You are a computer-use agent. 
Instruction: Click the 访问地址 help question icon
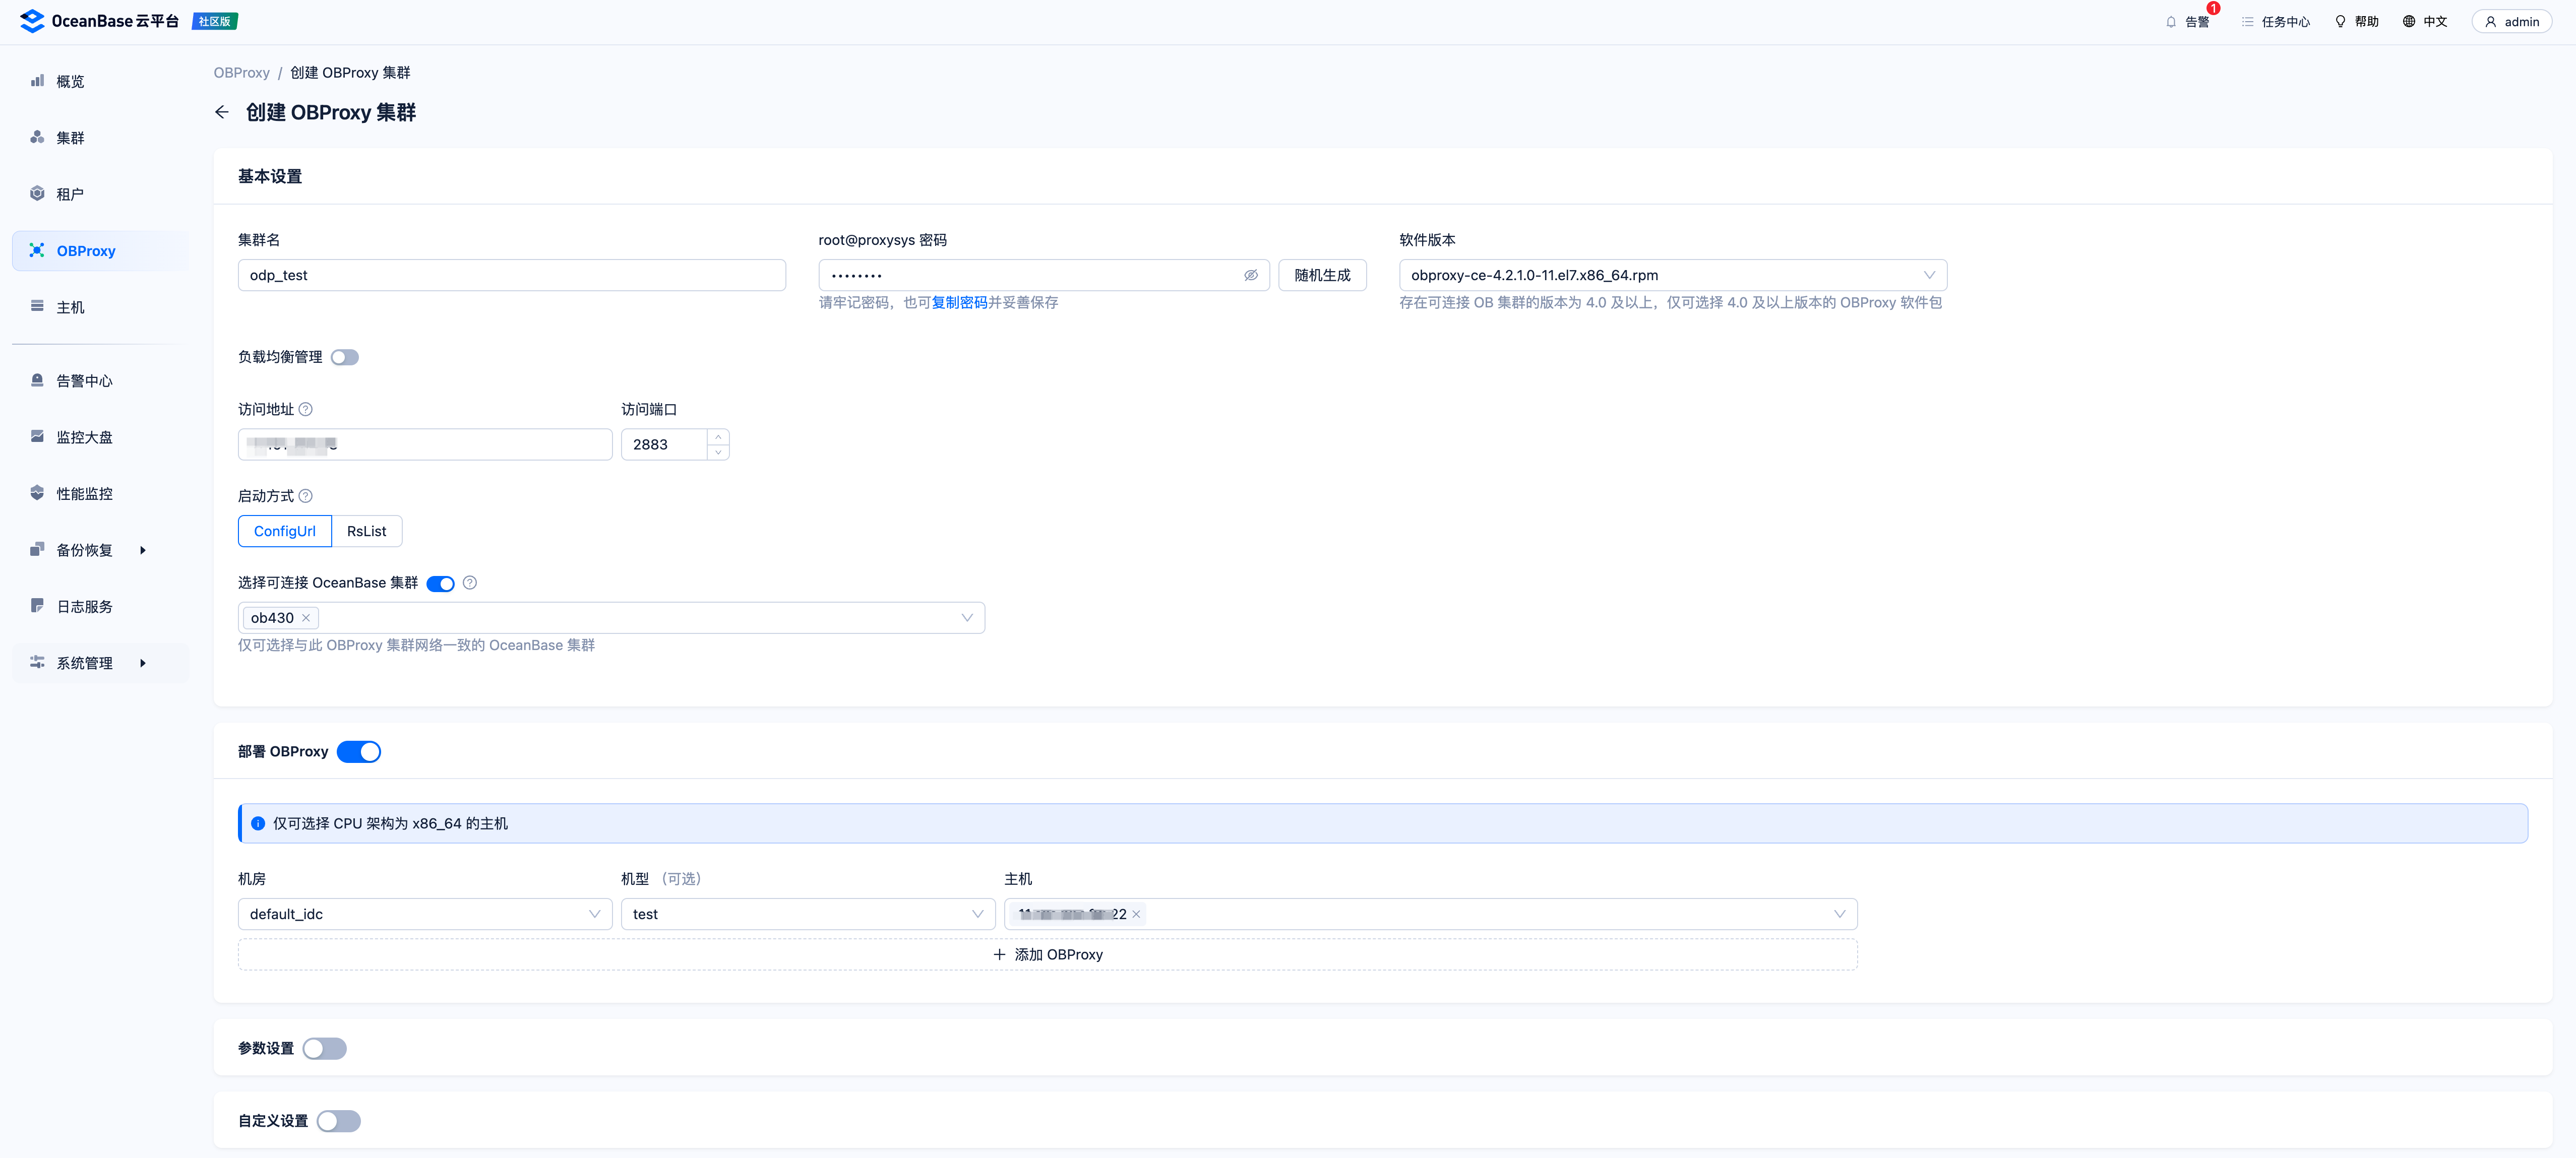click(306, 409)
